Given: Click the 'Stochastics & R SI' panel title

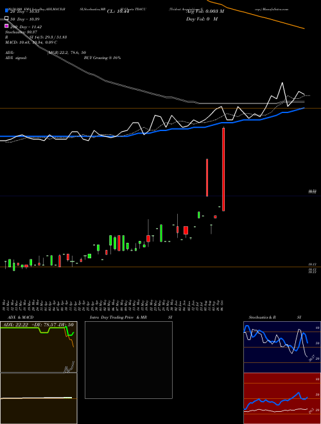Looking at the screenshot, I should coord(275,317).
